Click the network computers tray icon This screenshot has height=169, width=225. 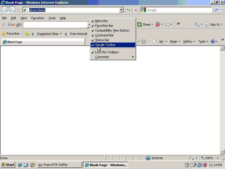[x=200, y=165]
